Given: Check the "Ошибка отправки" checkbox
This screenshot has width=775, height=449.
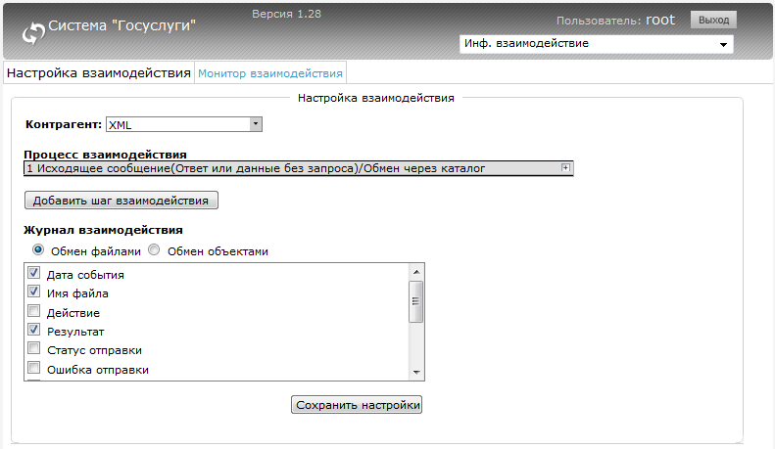Looking at the screenshot, I should [x=33, y=367].
